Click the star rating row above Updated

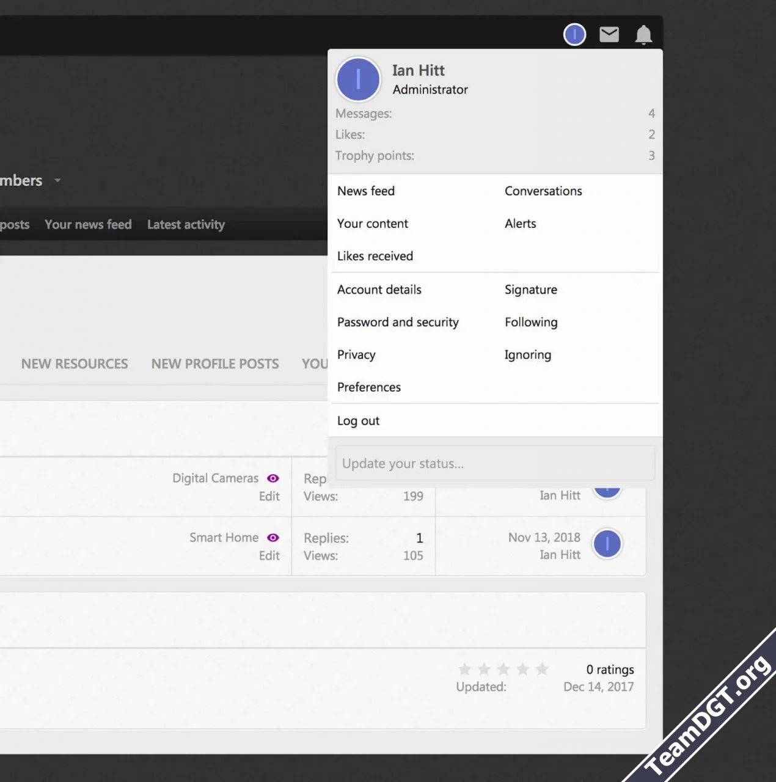(x=503, y=670)
